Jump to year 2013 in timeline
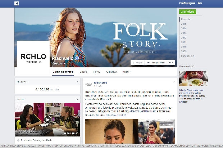The height and width of the screenshot is (148, 223). [x=183, y=33]
